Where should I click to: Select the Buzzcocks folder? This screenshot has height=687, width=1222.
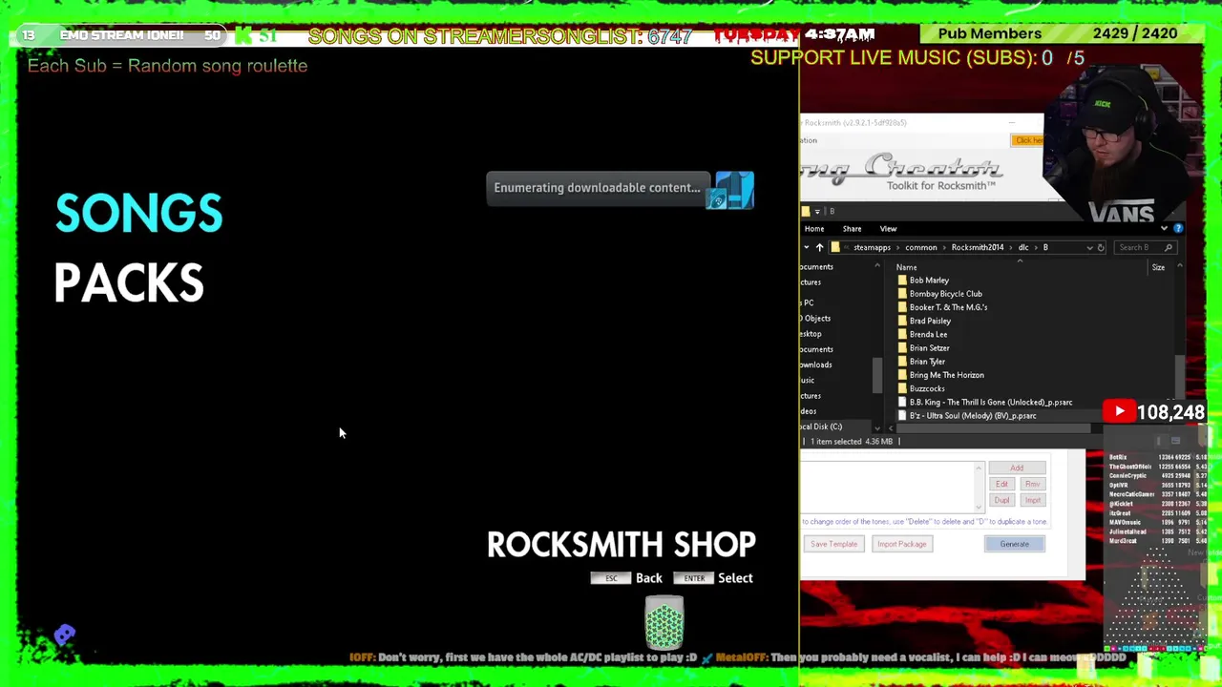pos(928,389)
